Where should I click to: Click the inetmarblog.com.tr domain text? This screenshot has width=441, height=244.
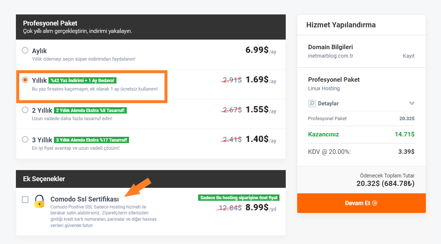tap(330, 56)
